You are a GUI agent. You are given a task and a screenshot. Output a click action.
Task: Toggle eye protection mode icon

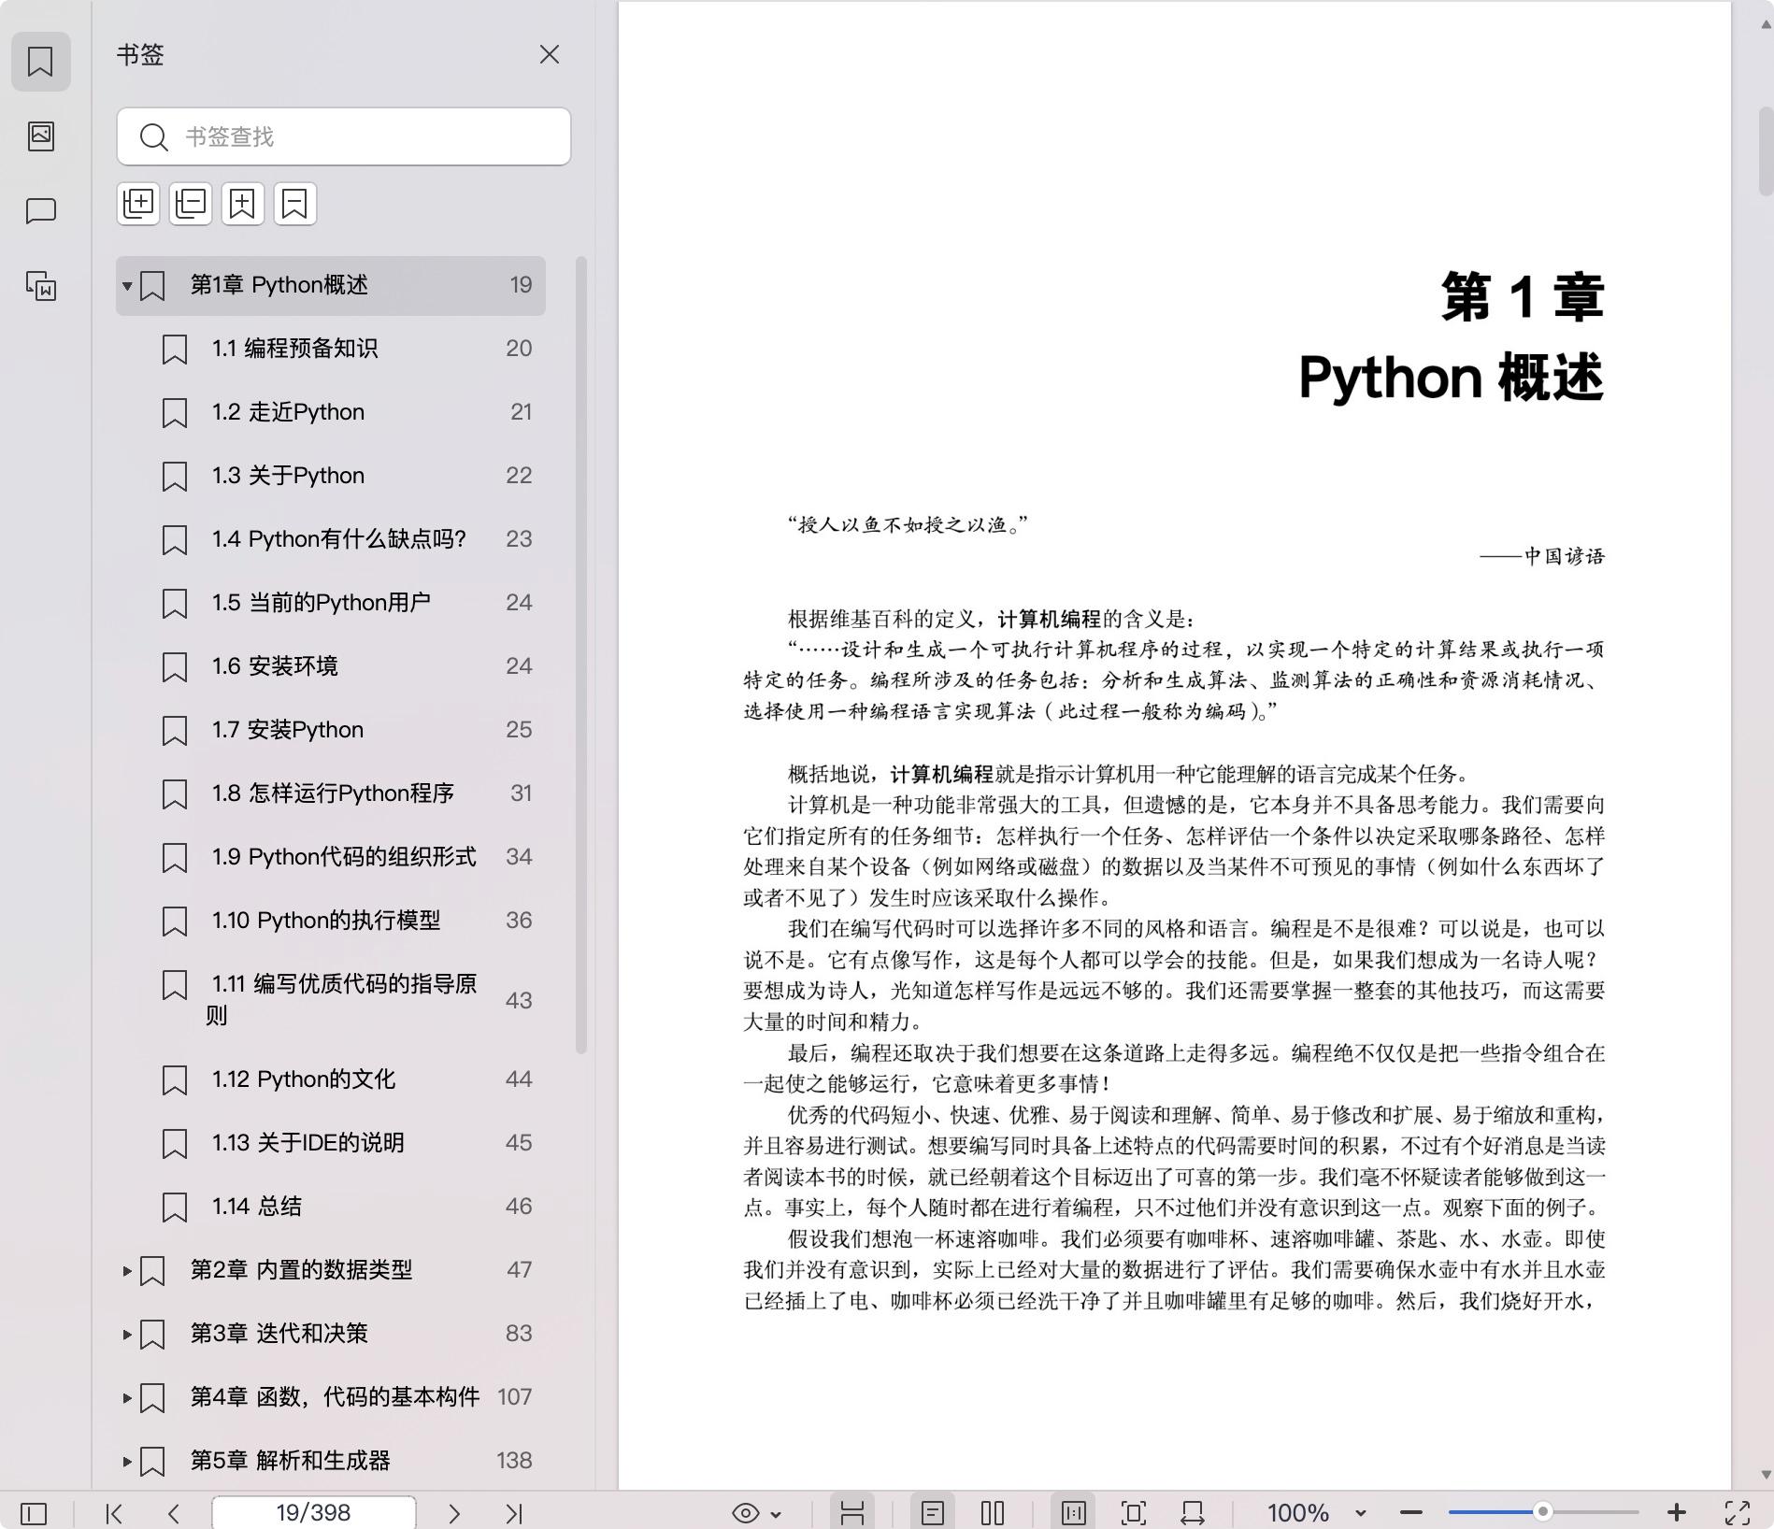[x=745, y=1513]
